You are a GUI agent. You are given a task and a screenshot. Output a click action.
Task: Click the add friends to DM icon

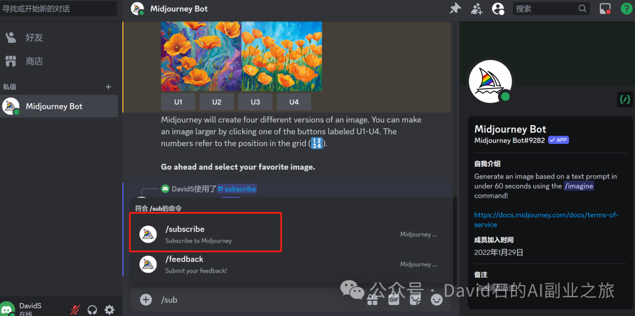(x=476, y=8)
